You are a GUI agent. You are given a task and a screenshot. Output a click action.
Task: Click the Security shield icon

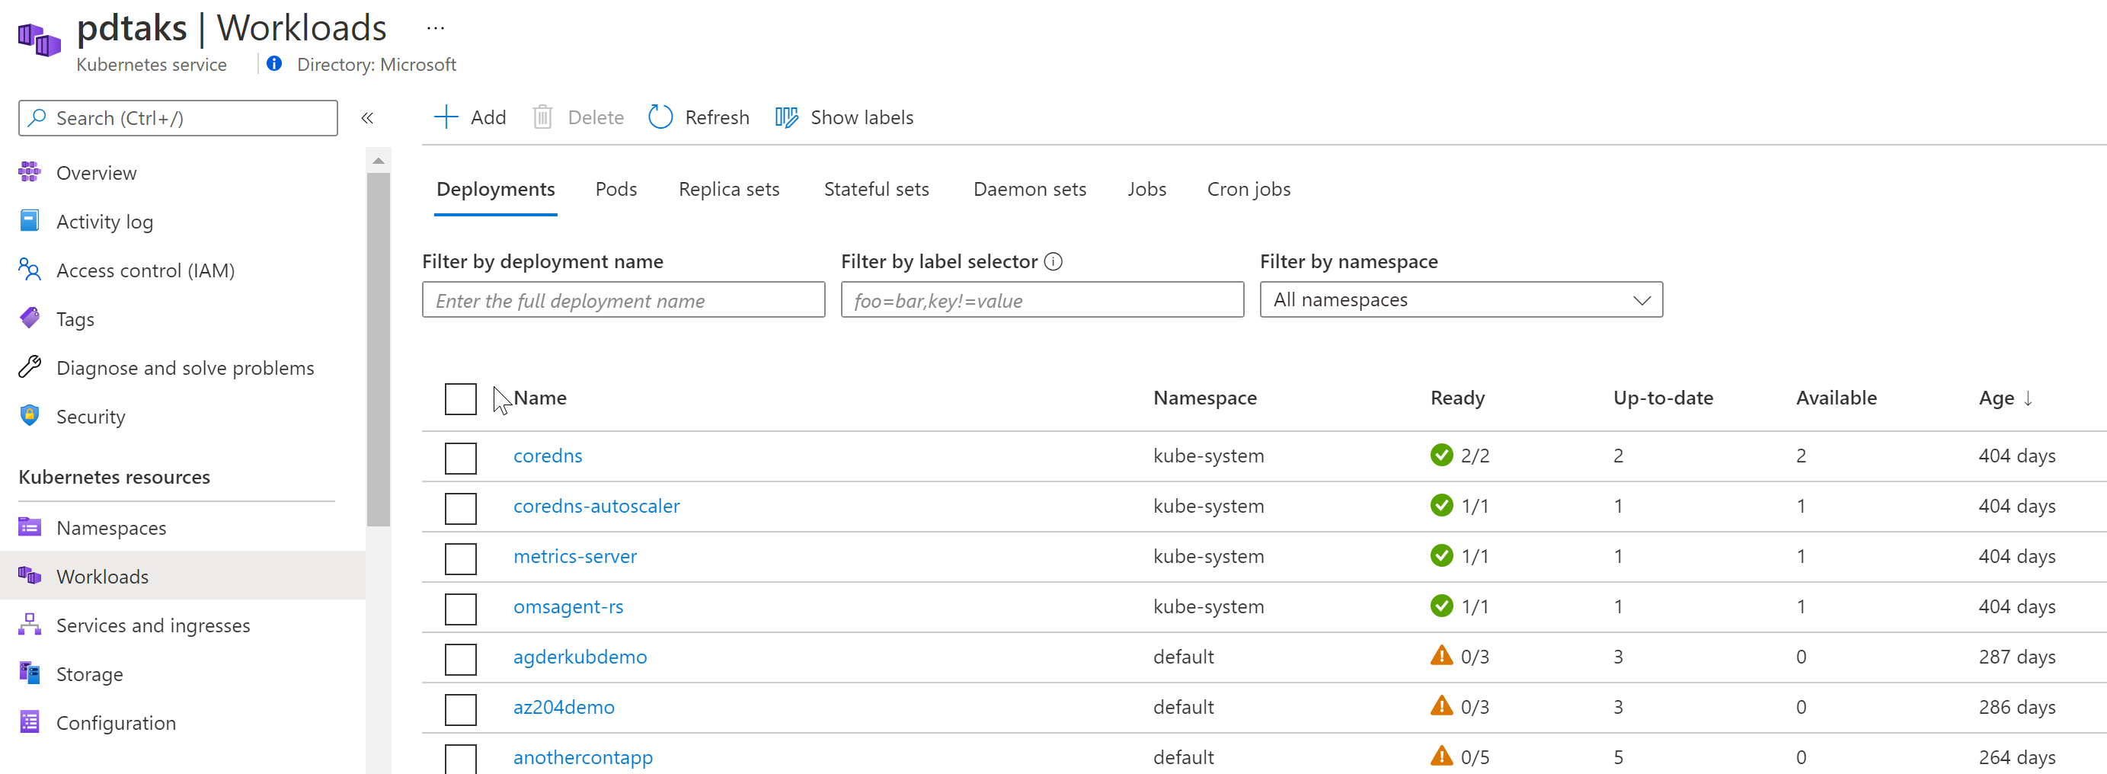coord(30,416)
